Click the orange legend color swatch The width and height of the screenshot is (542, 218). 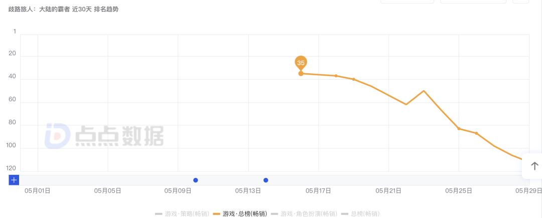point(217,214)
